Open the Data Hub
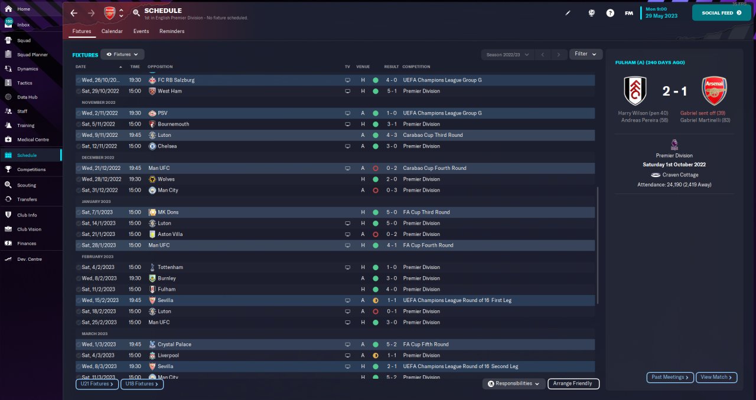Screen dimensions: 756x400 coord(27,97)
